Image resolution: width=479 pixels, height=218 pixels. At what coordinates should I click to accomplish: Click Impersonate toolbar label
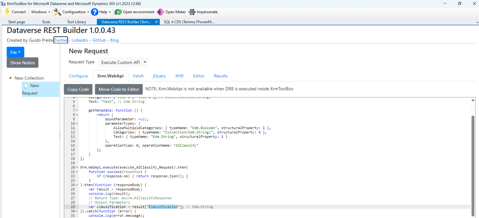tap(207, 12)
